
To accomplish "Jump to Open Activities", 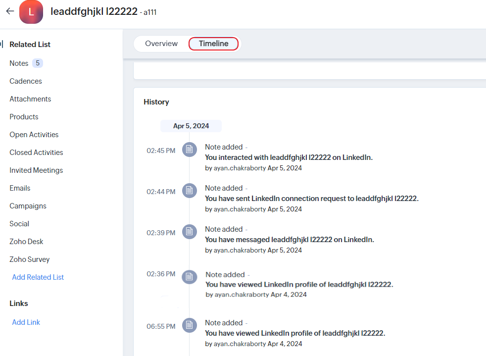I will 34,135.
